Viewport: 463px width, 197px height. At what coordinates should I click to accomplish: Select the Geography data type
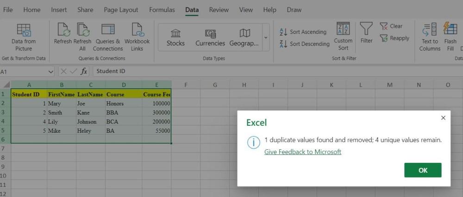coord(244,38)
